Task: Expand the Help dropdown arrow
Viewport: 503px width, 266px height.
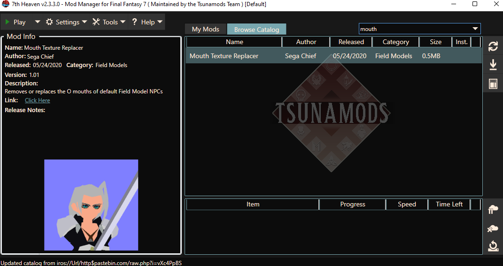Action: pos(160,22)
